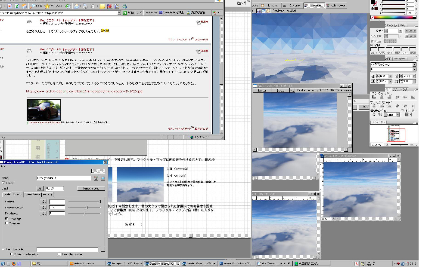
Task: Open the spacing dropdown in Align panel
Action: [x=398, y=115]
